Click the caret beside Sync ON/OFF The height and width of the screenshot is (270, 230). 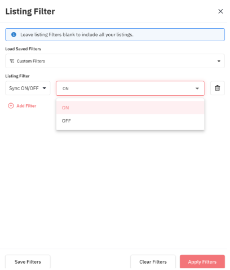click(x=45, y=89)
